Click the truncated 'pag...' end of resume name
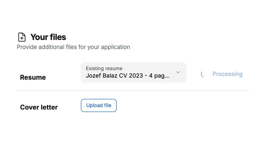The image size is (259, 145). 162,76
